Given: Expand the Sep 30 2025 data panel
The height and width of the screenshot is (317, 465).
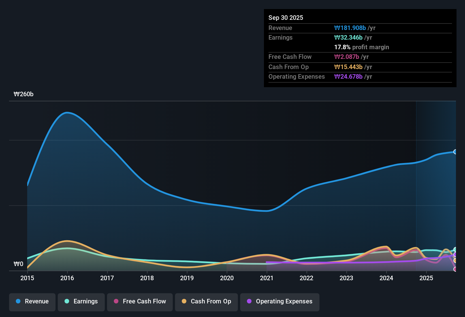Looking at the screenshot, I should point(286,18).
